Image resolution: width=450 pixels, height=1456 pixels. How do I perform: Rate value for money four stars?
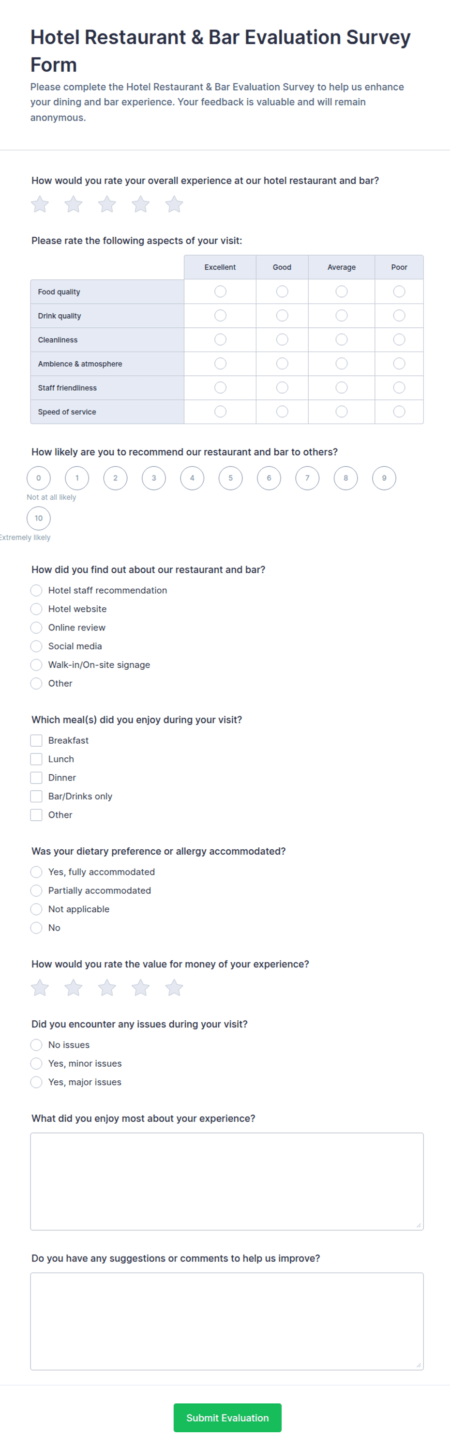point(141,987)
